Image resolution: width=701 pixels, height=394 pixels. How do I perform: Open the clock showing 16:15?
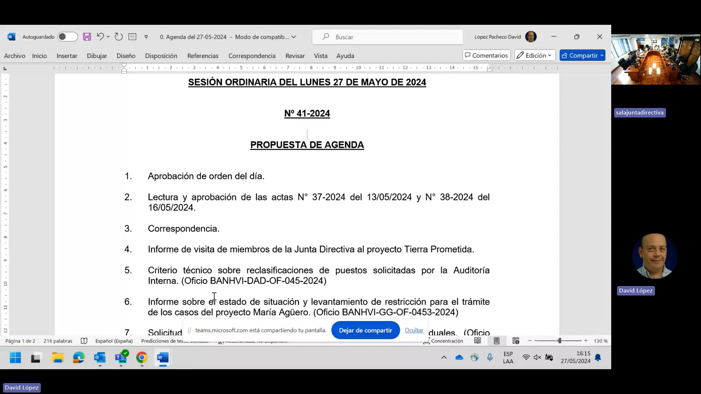[575, 358]
